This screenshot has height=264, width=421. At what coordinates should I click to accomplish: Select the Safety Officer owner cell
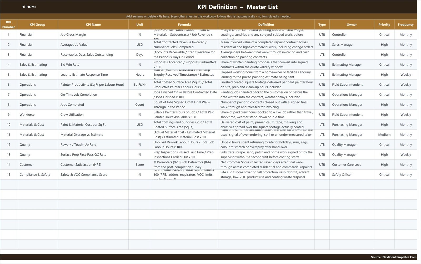click(x=352, y=174)
